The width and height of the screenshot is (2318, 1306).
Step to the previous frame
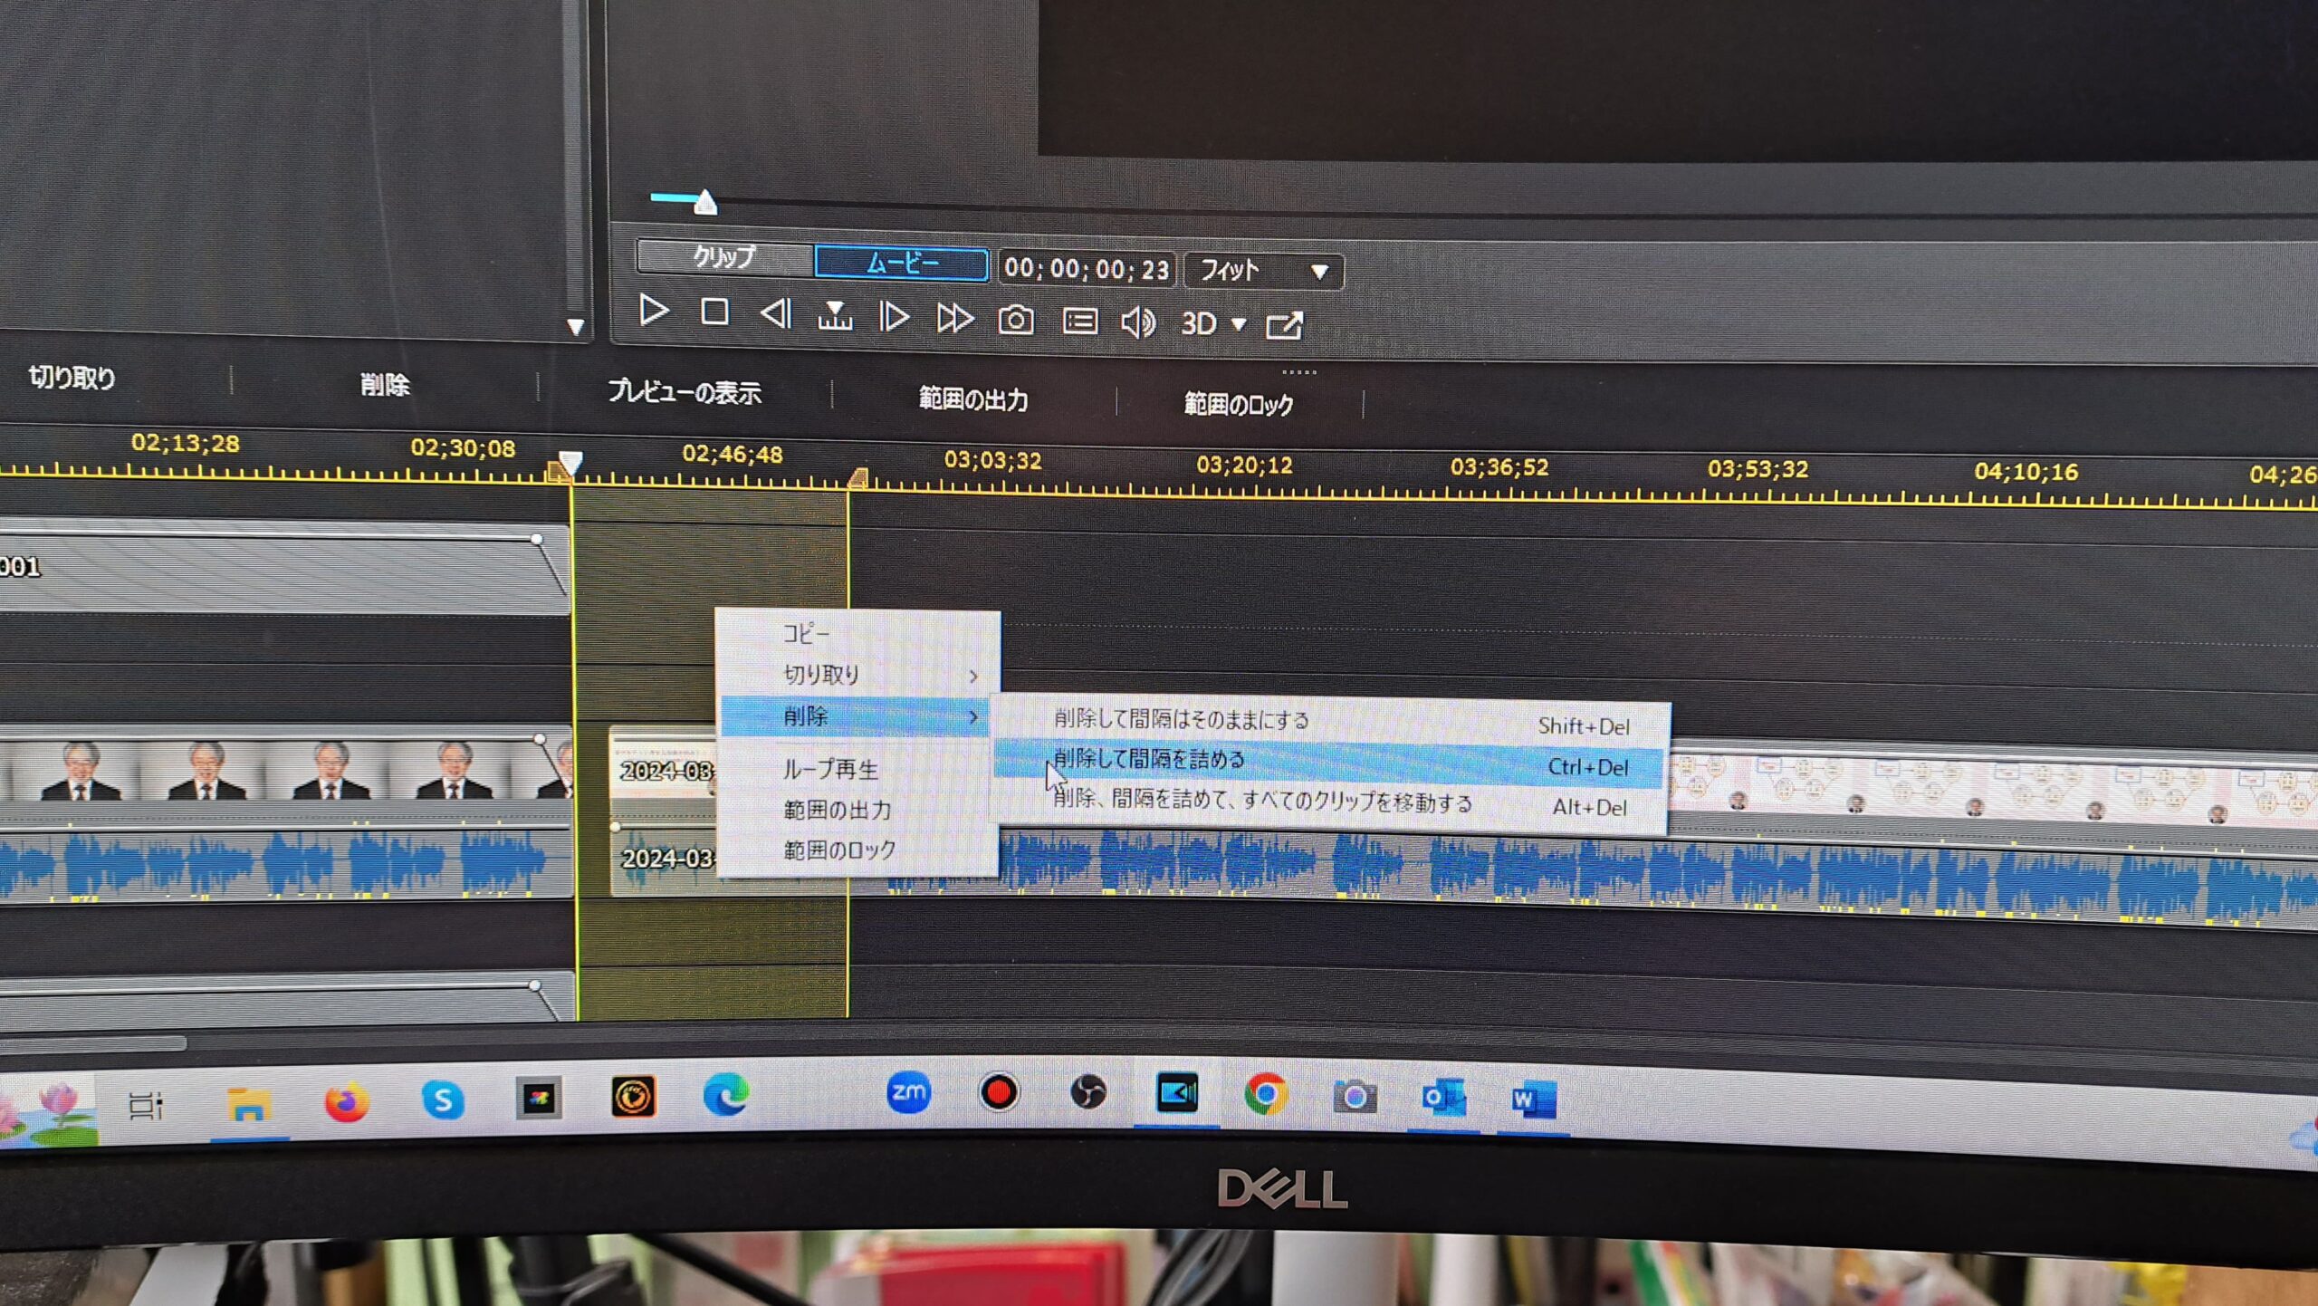776,314
